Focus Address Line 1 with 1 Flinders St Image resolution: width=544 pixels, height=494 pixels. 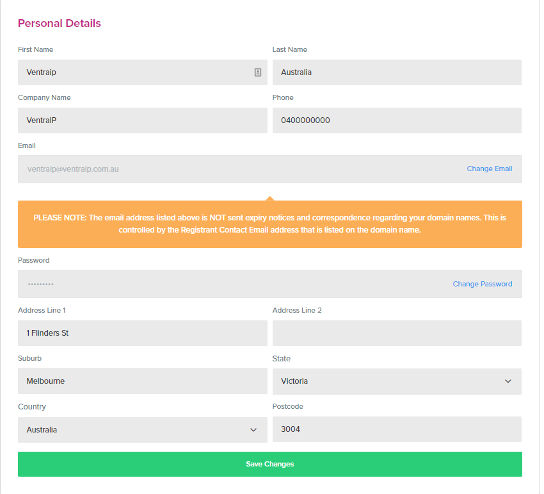[143, 333]
